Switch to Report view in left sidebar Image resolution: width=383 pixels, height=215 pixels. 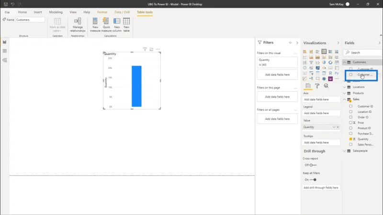[5, 42]
